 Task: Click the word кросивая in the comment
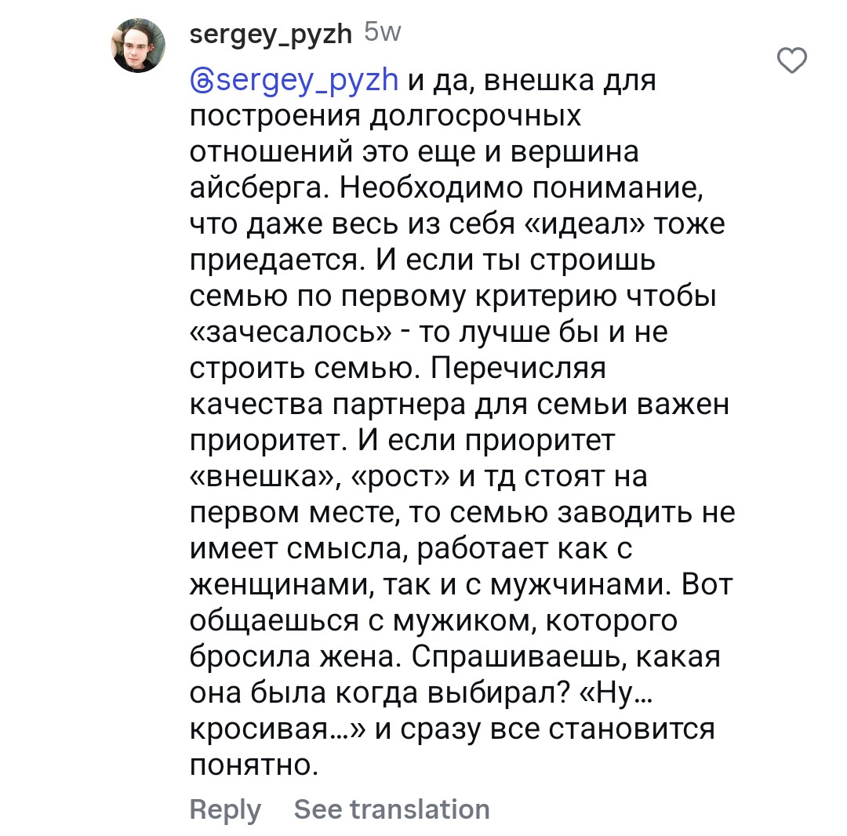tap(269, 729)
